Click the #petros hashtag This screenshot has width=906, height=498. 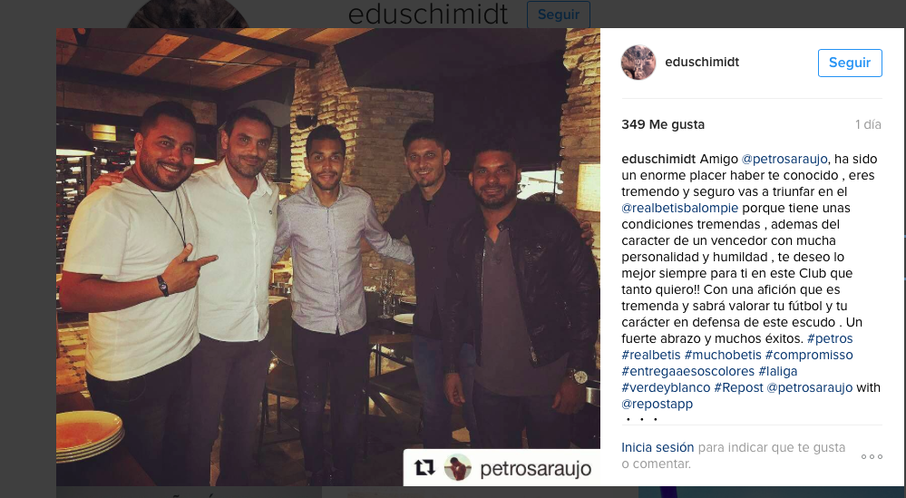pyautogui.click(x=830, y=338)
